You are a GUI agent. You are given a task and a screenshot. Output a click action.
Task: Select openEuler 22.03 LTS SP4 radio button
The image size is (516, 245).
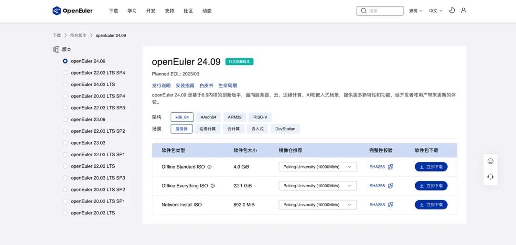[65, 73]
